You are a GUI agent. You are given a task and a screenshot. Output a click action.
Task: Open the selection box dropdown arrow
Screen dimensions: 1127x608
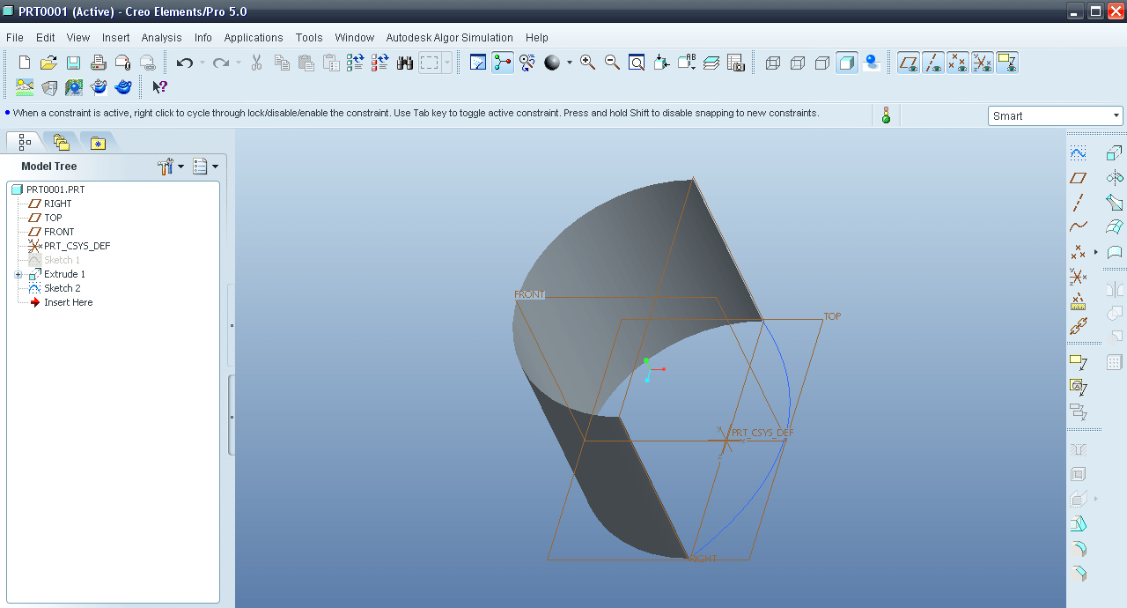(447, 63)
